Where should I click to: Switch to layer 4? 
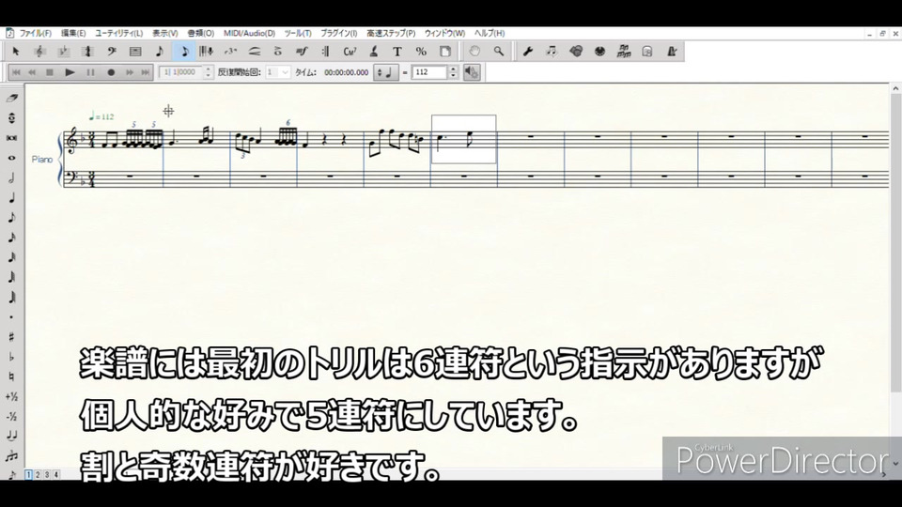click(x=55, y=475)
